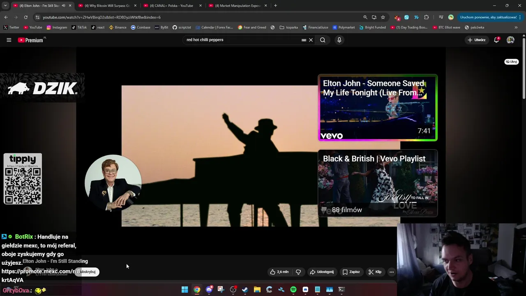The image size is (526, 296).
Task: Open Spotify from taskbar
Action: pyautogui.click(x=293, y=289)
